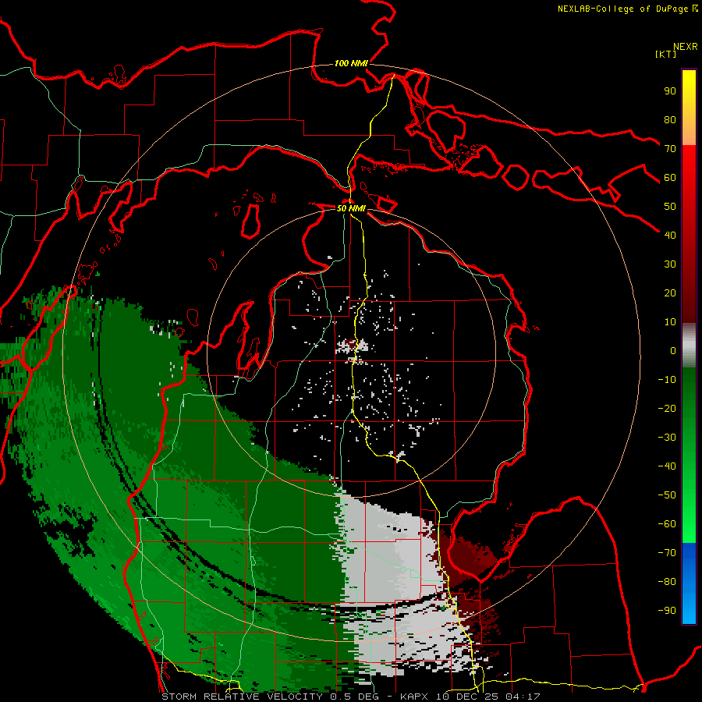Click the 100 NMI range ring label
Viewport: 702px width, 702px height.
click(x=351, y=63)
